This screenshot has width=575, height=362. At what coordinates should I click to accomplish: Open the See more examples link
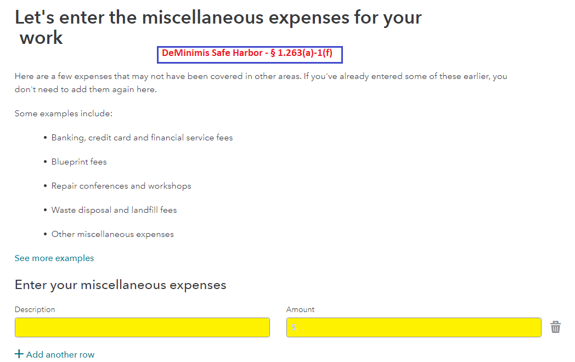point(54,258)
